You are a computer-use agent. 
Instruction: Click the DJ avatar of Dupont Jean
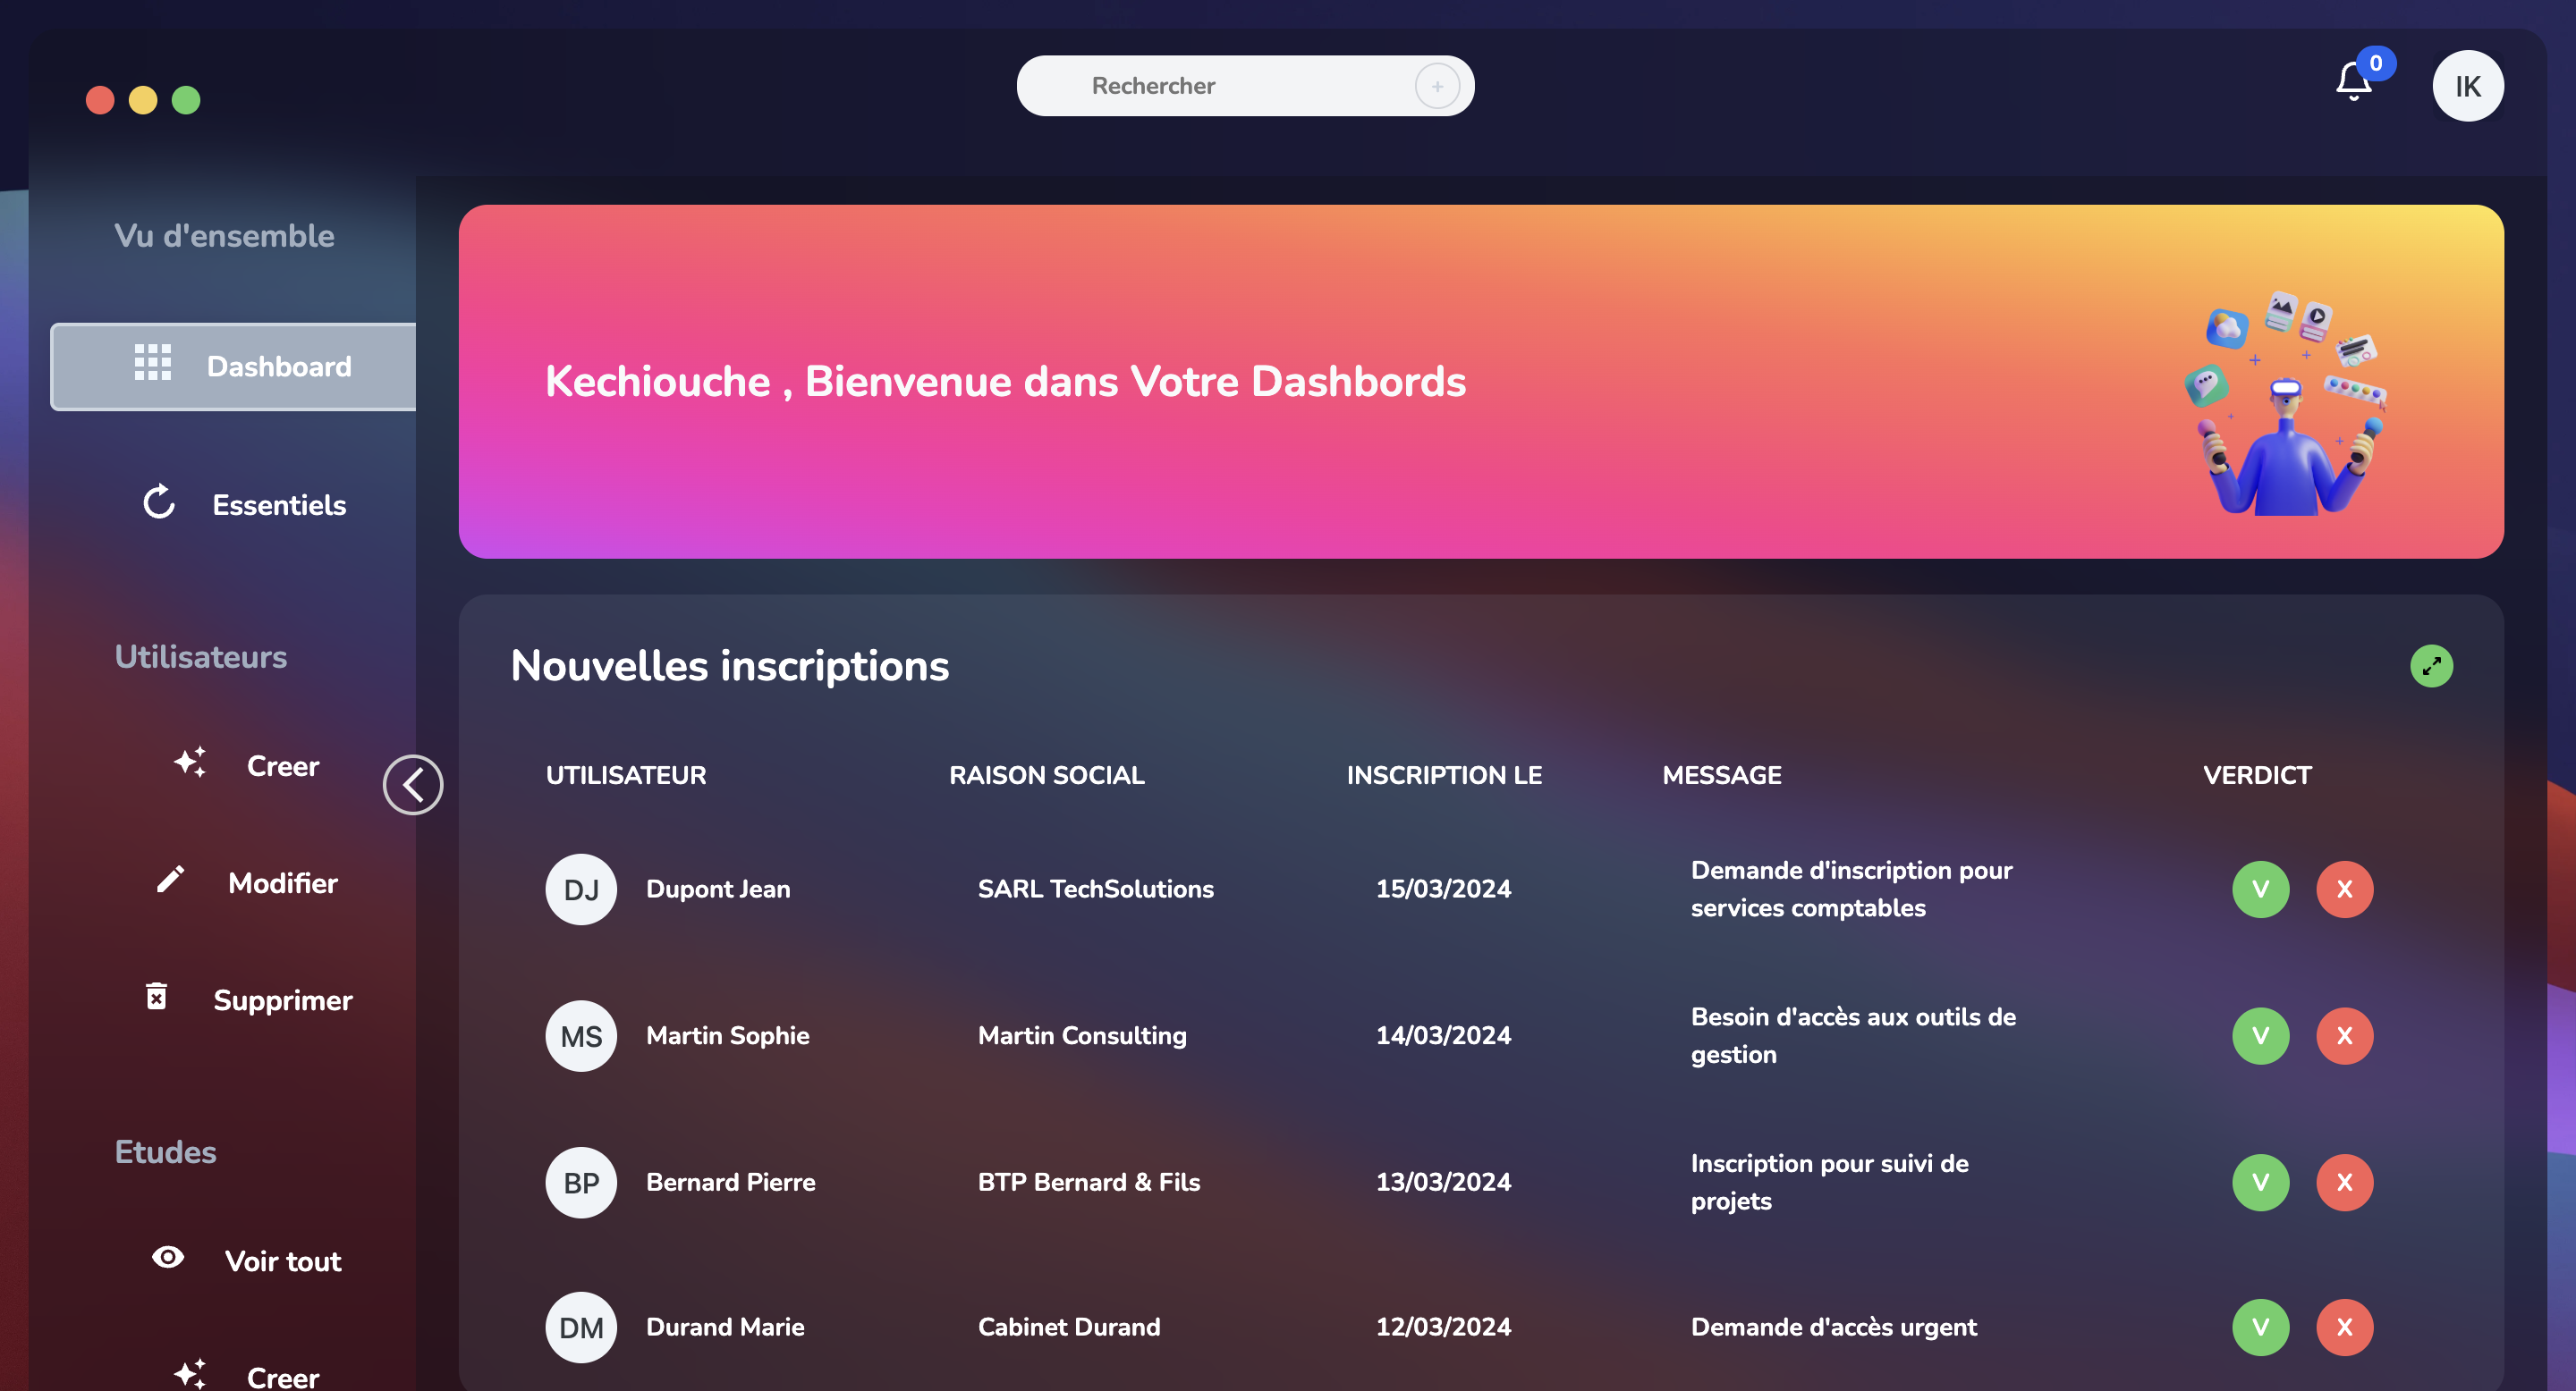pyautogui.click(x=581, y=889)
